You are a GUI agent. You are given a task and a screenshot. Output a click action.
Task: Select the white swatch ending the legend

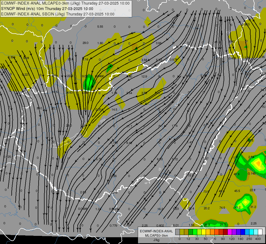click(260, 232)
